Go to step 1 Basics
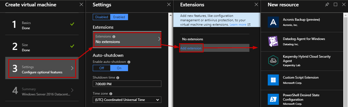The height and width of the screenshot is (107, 348). coord(42,25)
